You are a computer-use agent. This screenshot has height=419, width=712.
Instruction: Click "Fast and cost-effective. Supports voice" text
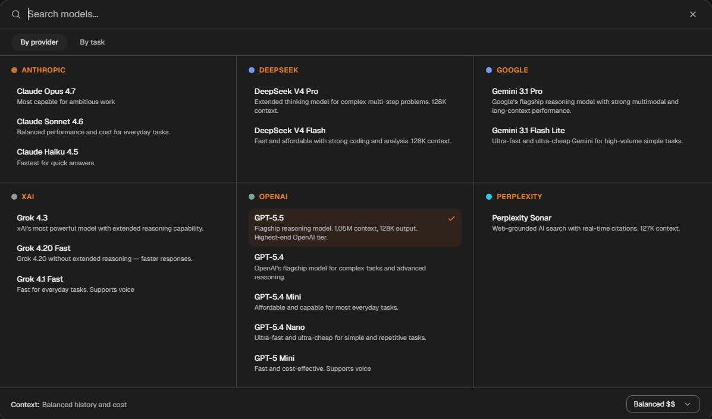tap(312, 368)
